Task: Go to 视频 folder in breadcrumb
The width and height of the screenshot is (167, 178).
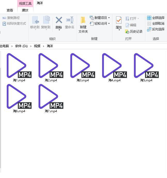Action: click(x=37, y=46)
